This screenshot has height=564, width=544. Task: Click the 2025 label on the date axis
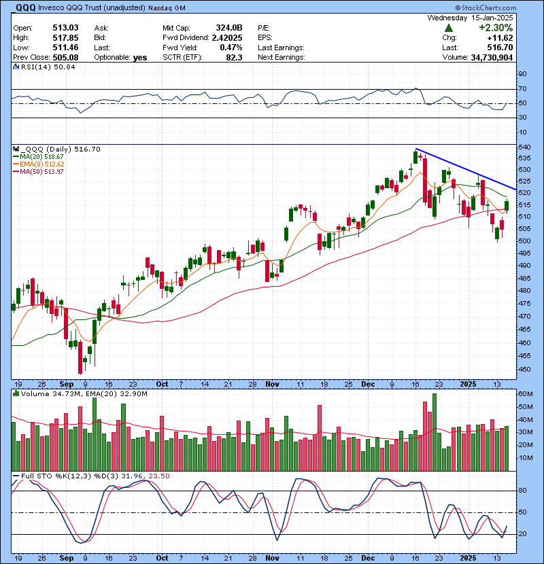(469, 384)
